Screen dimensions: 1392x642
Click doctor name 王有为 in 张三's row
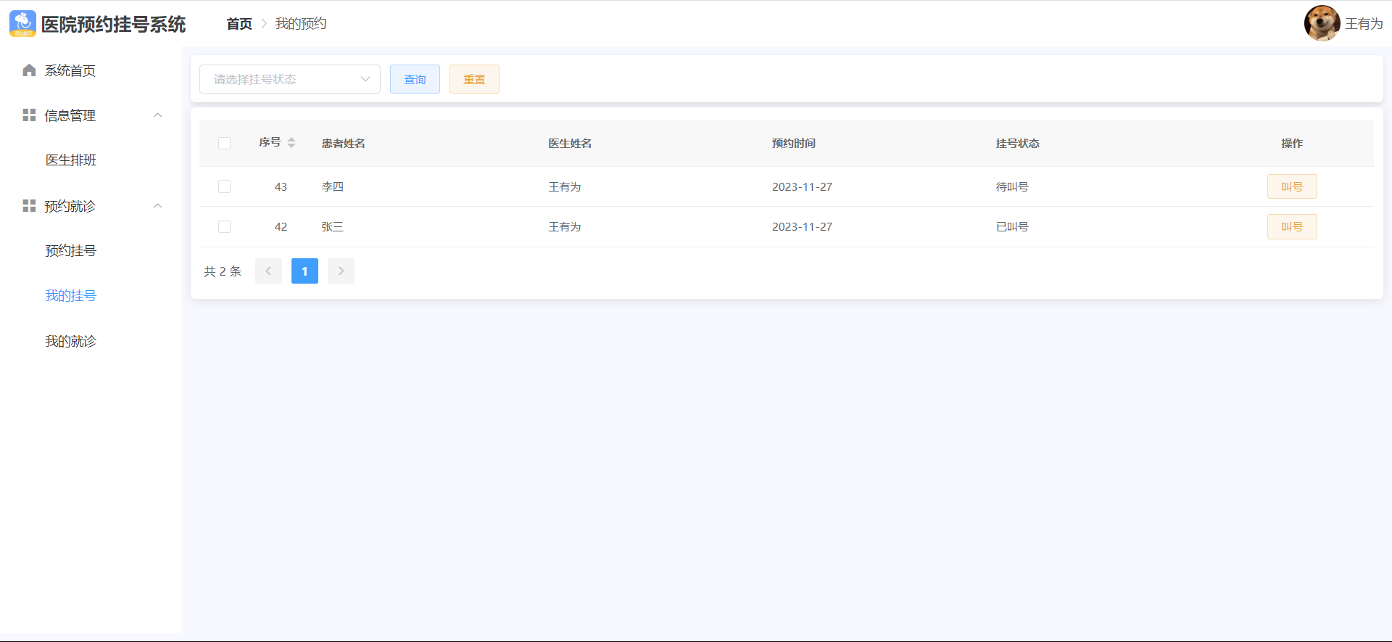point(565,227)
